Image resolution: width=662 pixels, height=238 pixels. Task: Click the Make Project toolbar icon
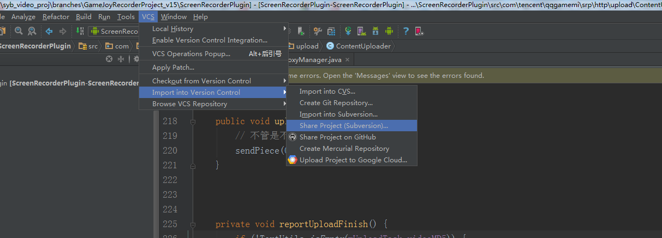(80, 32)
